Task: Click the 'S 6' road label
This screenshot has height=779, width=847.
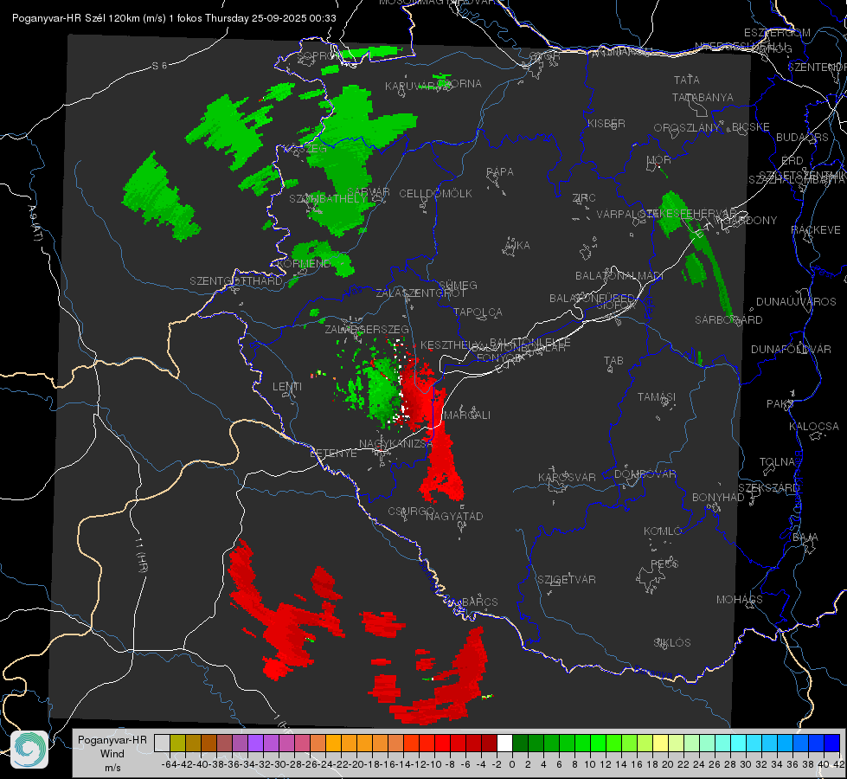Action: (x=159, y=66)
